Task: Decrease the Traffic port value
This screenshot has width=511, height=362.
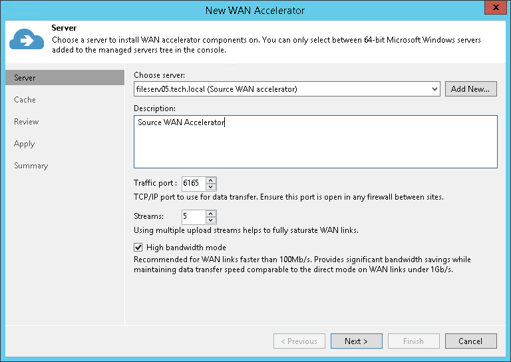Action: pos(211,187)
